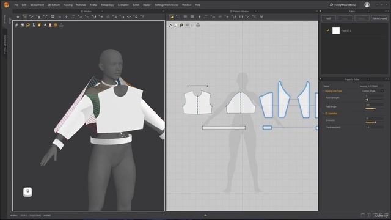Open the 2D Pattern Window tab dropdown arrow
The height and width of the screenshot is (220, 391).
pos(255,11)
